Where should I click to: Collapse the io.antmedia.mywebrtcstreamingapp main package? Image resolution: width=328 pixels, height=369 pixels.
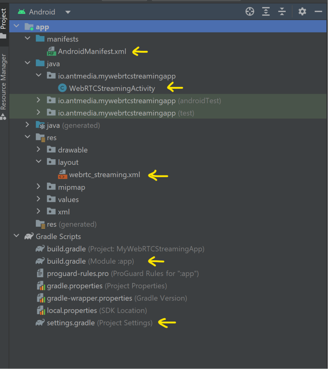[39, 75]
